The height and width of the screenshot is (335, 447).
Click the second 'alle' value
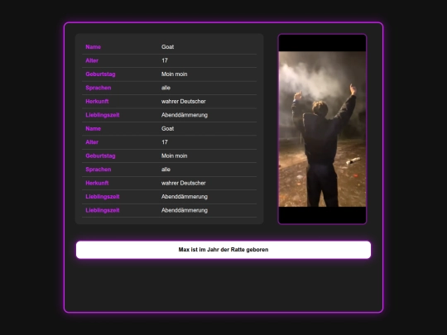click(166, 170)
